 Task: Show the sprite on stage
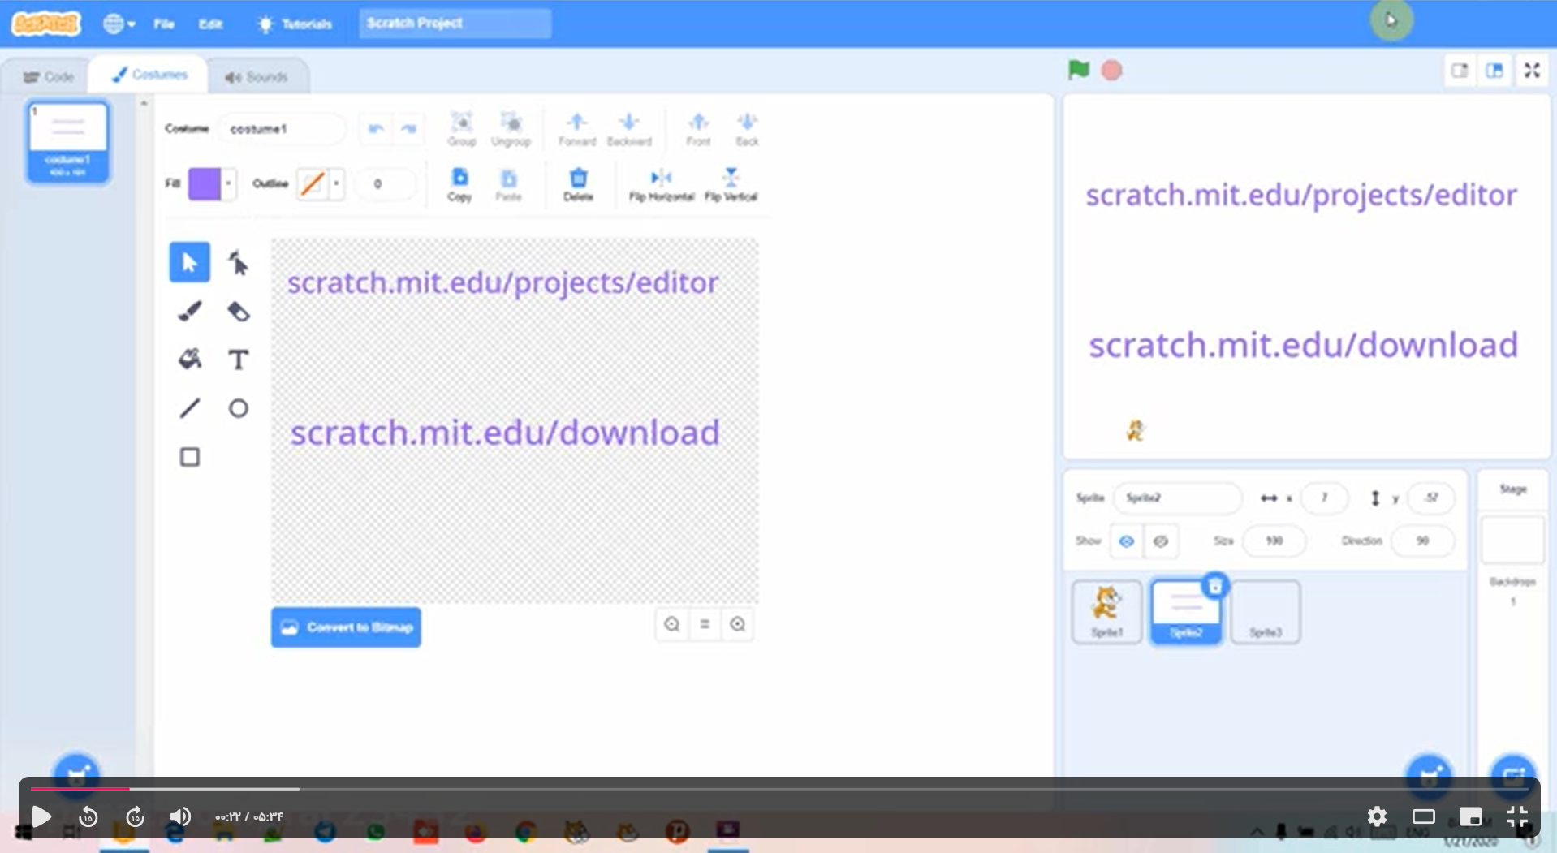[1126, 541]
